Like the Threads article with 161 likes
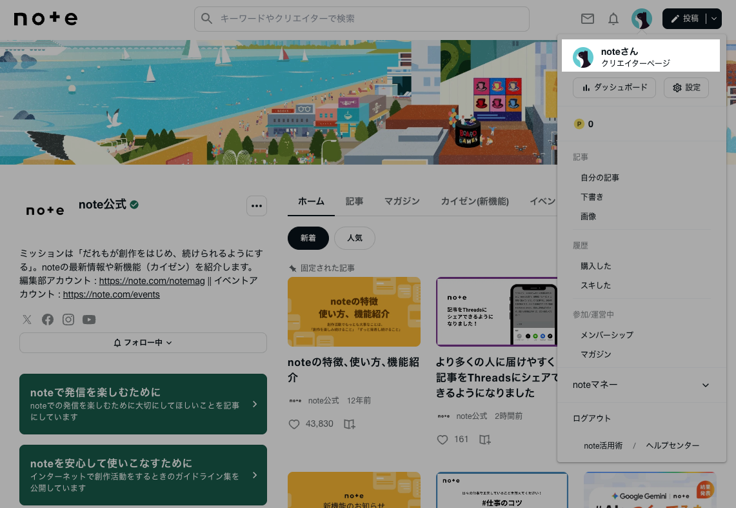The width and height of the screenshot is (736, 508). 442,440
